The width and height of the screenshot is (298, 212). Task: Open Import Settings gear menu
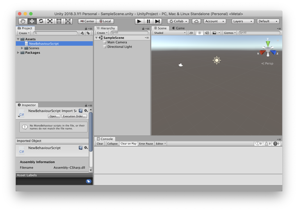pos(86,110)
